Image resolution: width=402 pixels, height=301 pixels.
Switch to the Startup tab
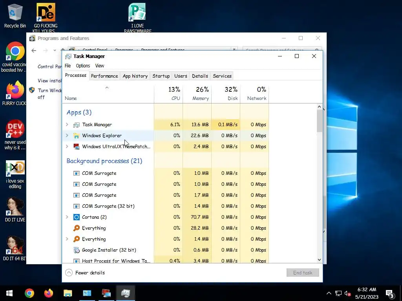(x=161, y=76)
